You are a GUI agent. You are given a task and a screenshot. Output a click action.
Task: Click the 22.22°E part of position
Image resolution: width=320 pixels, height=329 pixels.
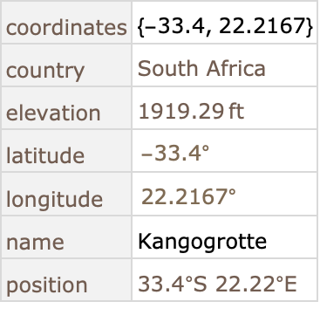tap(256, 284)
